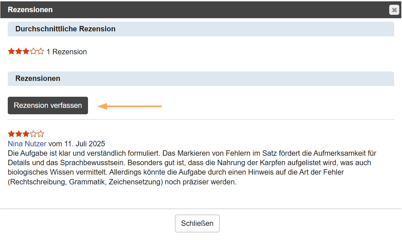Select the third filled star of the summary rating
Viewport: 402px width, 240px height.
(x=26, y=51)
